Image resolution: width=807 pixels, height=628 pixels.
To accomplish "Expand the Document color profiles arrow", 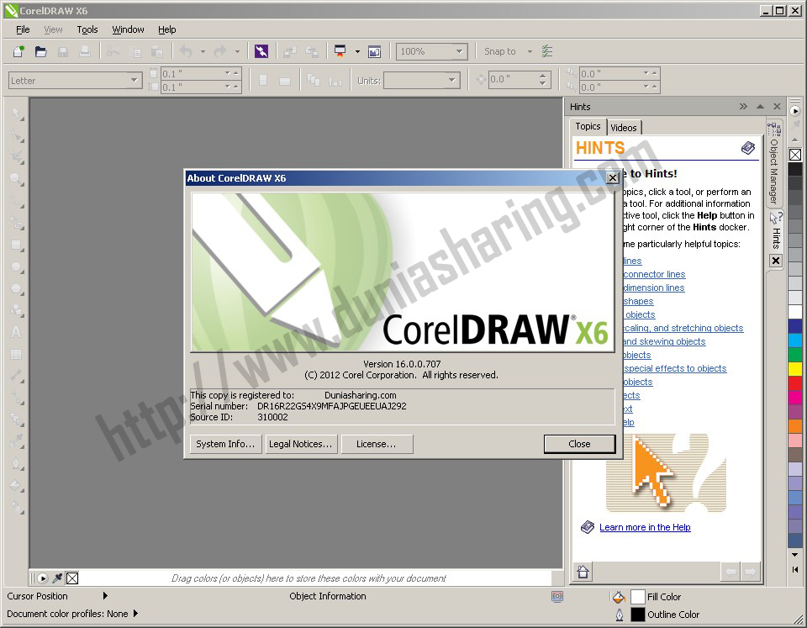I will (135, 613).
